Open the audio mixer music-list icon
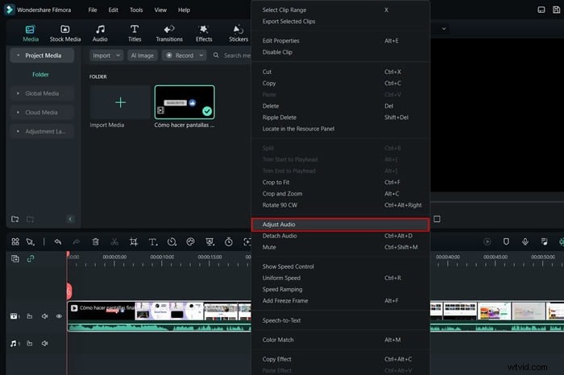 coord(544,241)
